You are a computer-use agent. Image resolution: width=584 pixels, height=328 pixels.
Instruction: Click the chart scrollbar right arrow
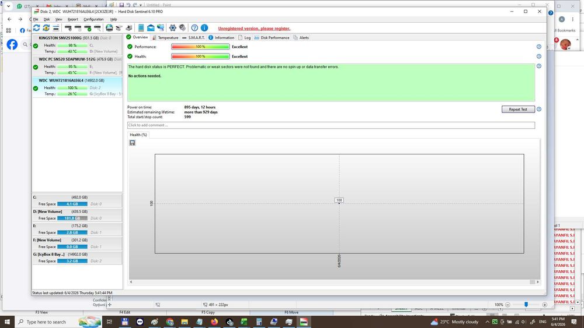(537, 282)
